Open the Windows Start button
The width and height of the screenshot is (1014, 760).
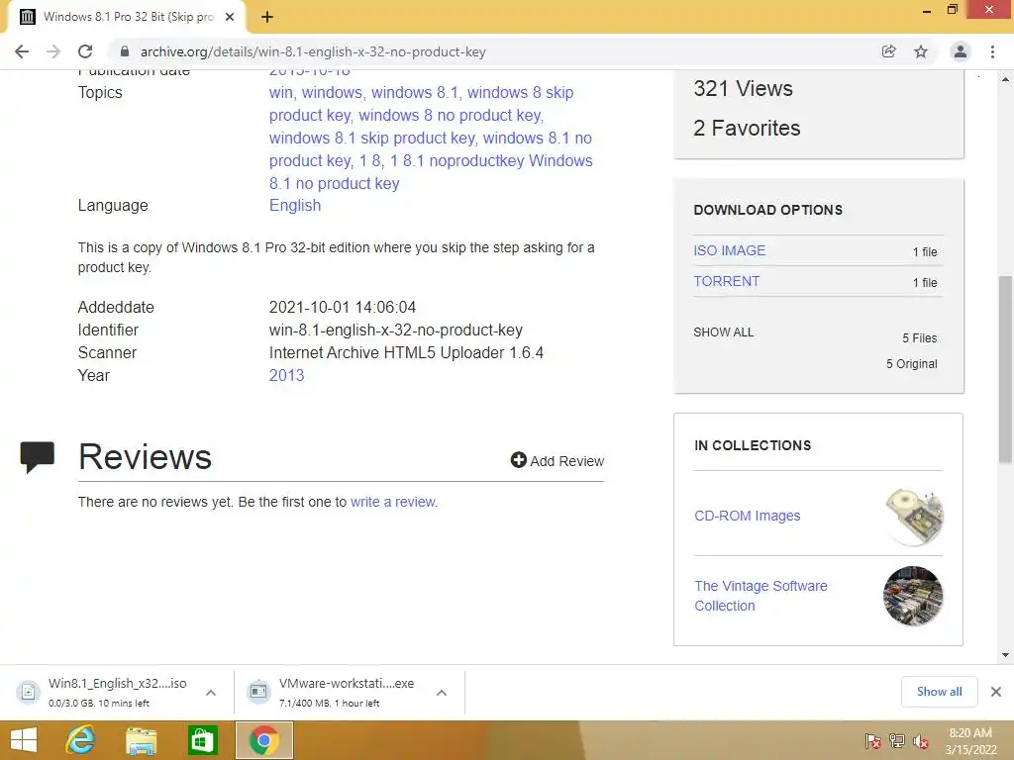[x=24, y=740]
